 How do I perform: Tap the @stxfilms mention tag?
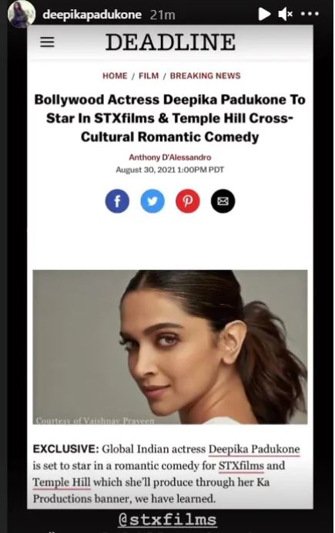pyautogui.click(x=168, y=520)
